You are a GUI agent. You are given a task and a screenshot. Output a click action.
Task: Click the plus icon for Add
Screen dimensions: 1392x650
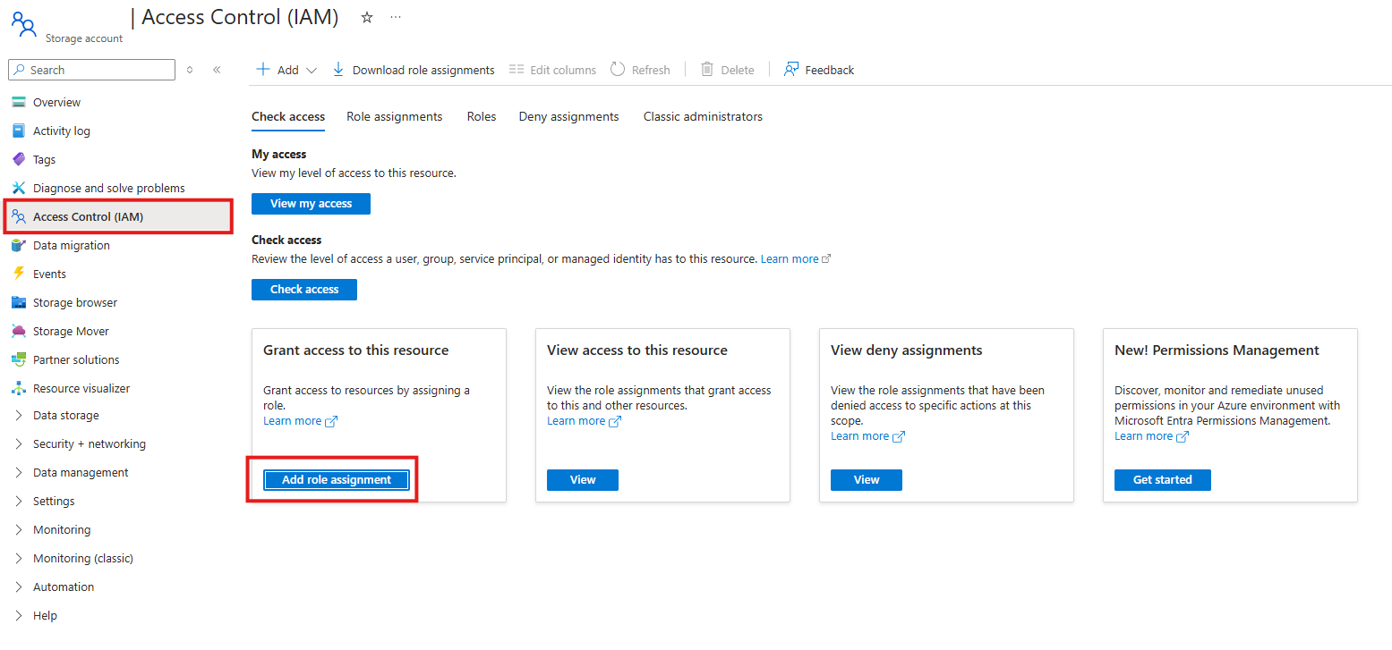[x=263, y=70]
